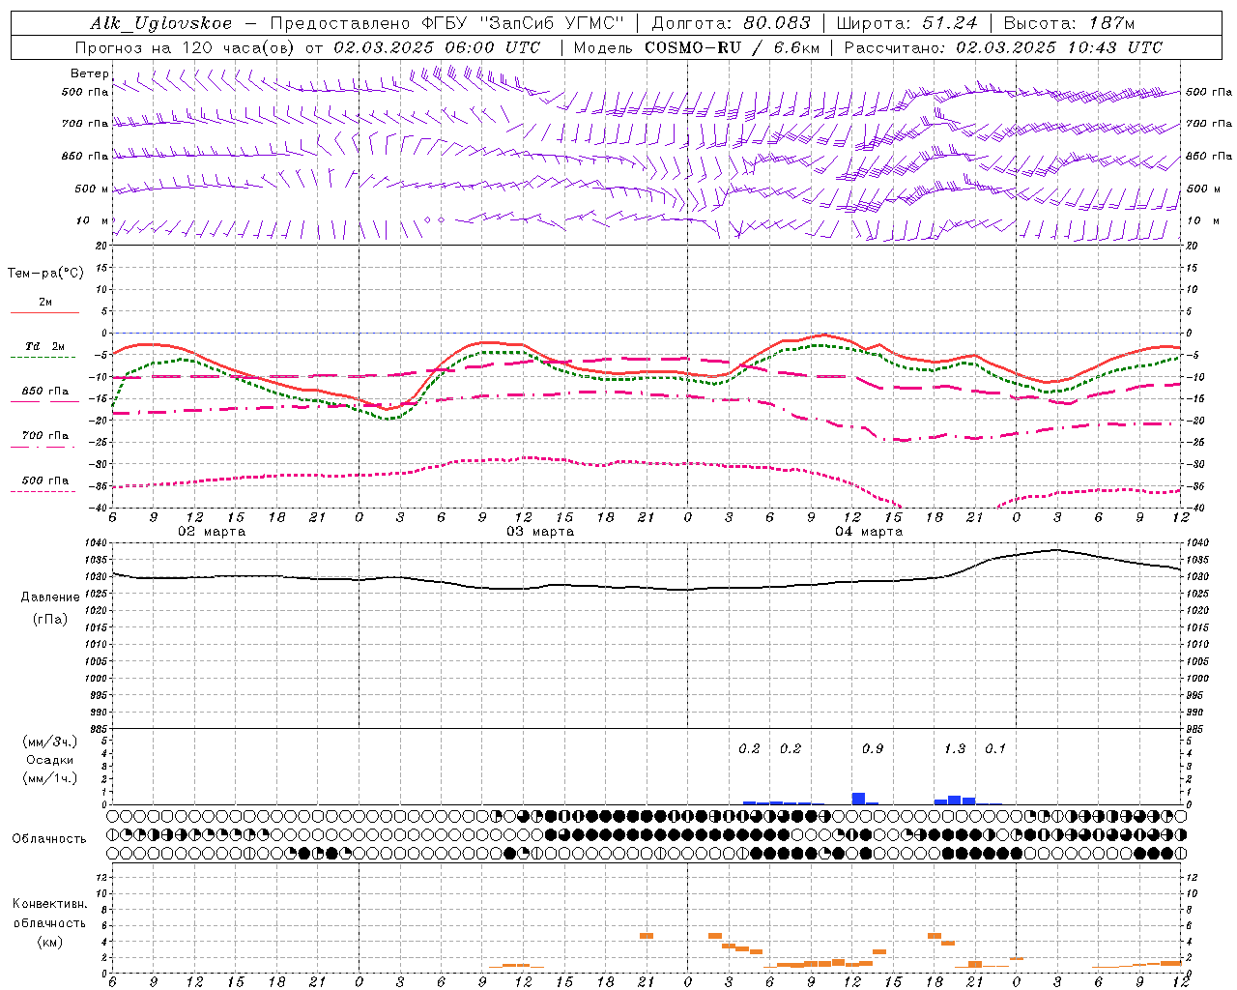Click the 02 марта date label
Image resolution: width=1237 pixels, height=990 pixels.
coord(213,532)
